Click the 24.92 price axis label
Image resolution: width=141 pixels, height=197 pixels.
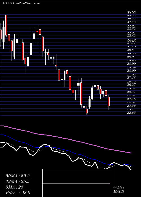131,95
